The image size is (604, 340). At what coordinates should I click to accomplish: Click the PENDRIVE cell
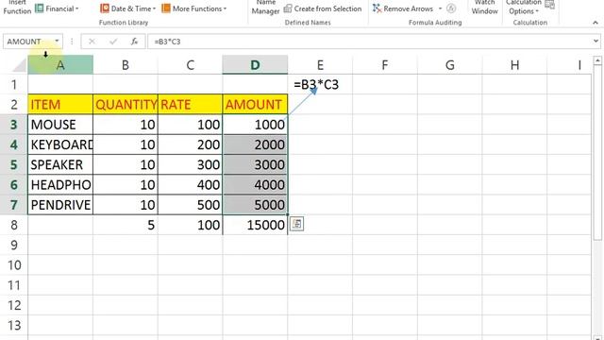[60, 205]
